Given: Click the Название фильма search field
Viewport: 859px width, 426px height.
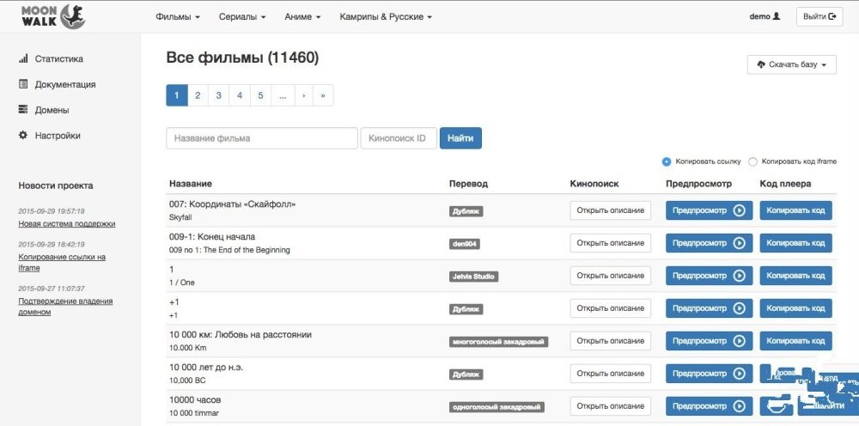Looking at the screenshot, I should [x=261, y=138].
